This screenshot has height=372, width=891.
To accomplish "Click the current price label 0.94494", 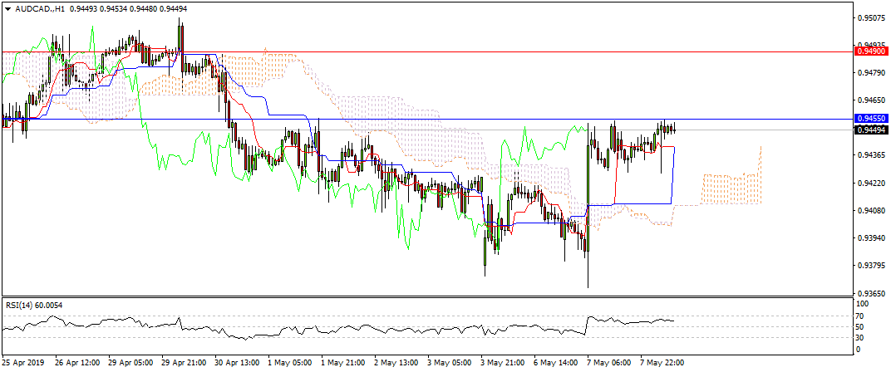I will click(872, 130).
